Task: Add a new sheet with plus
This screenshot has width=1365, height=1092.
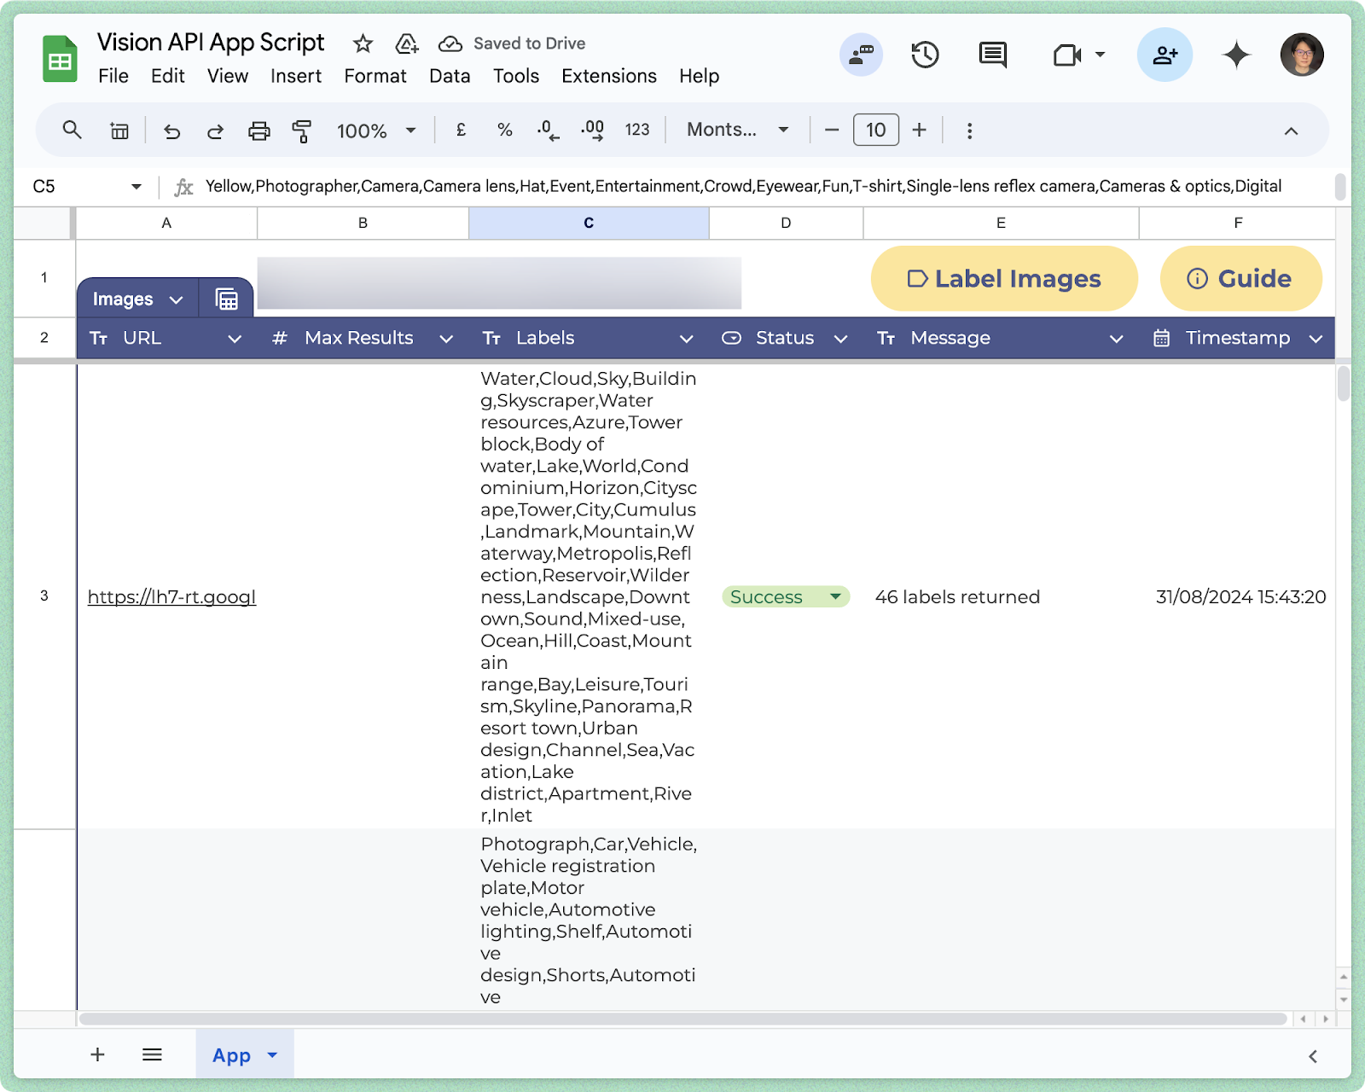Action: click(98, 1054)
